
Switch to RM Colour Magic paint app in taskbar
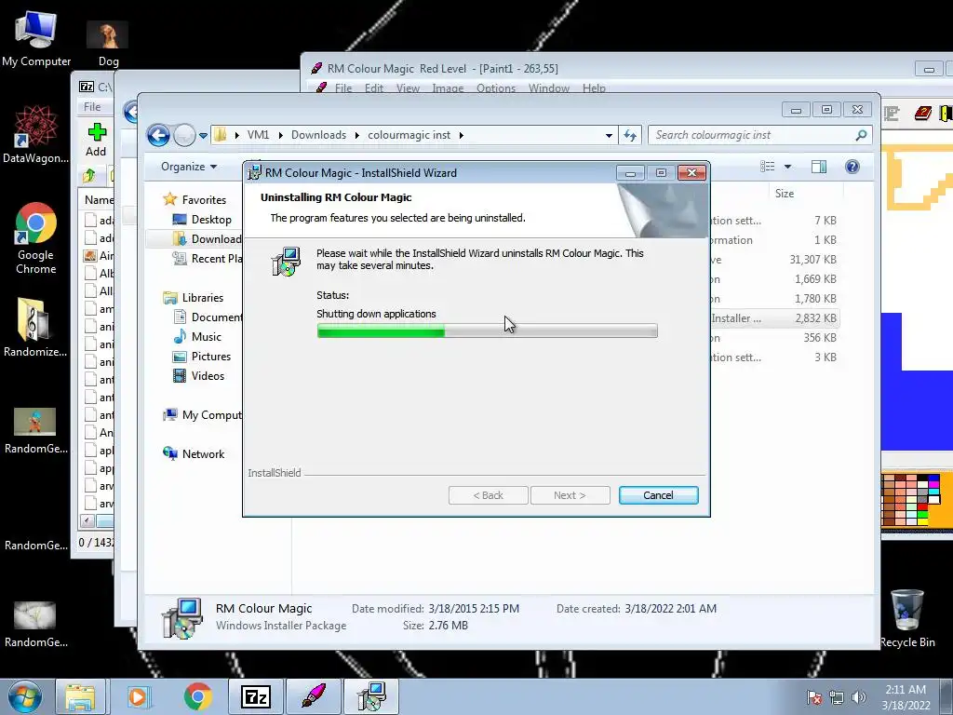pyautogui.click(x=313, y=696)
